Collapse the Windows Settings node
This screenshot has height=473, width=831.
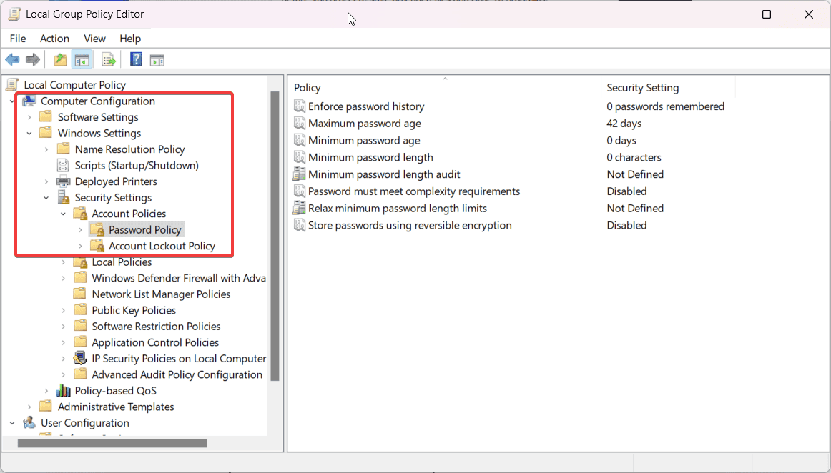pyautogui.click(x=29, y=134)
